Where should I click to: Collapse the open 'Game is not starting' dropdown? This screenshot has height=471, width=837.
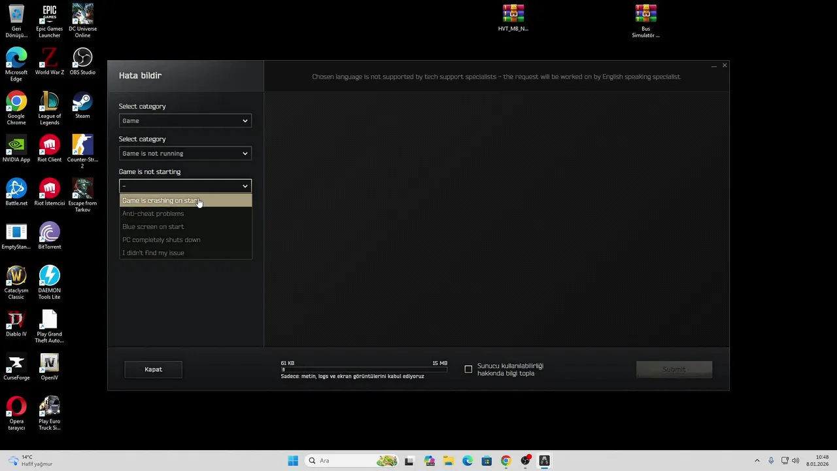tap(185, 186)
